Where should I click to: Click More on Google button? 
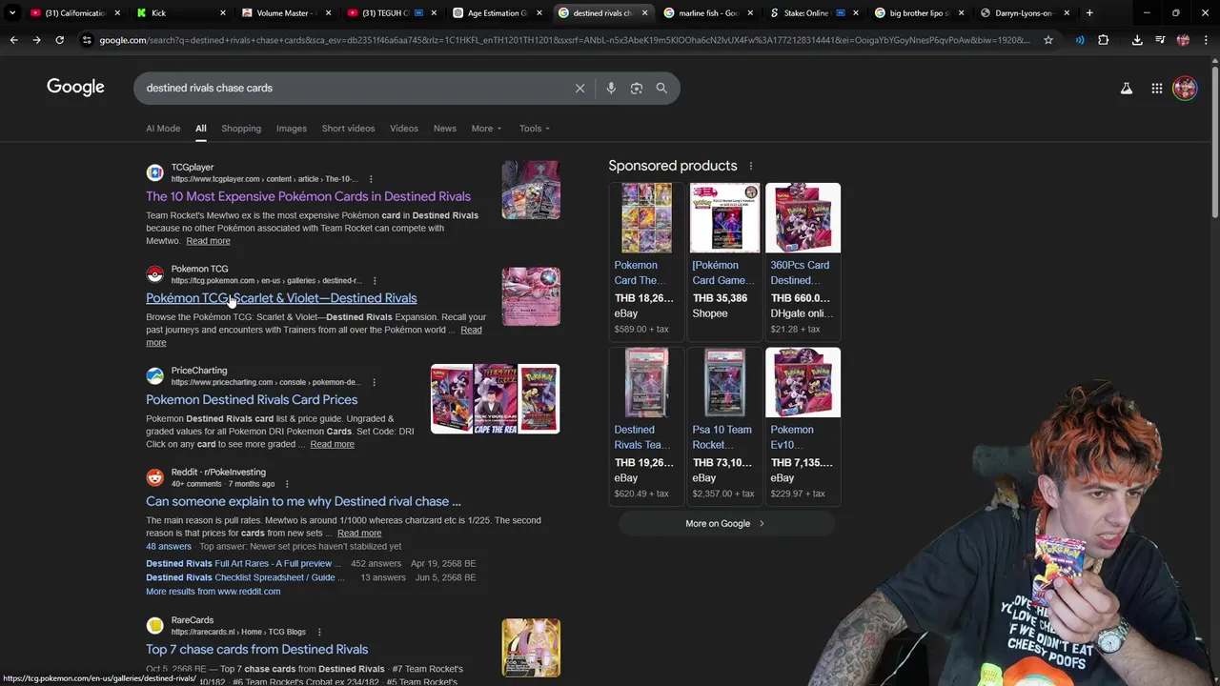[x=726, y=523]
